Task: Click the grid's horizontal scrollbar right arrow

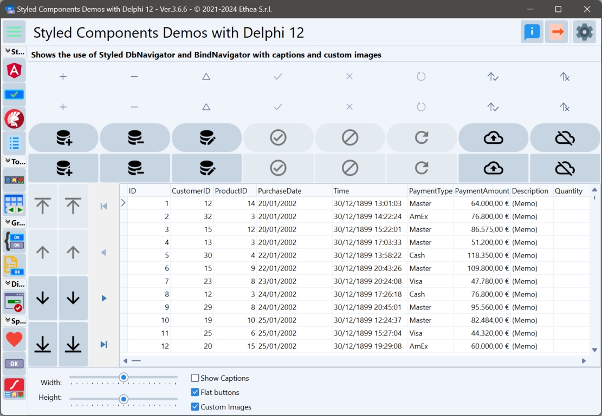Action: (x=584, y=361)
